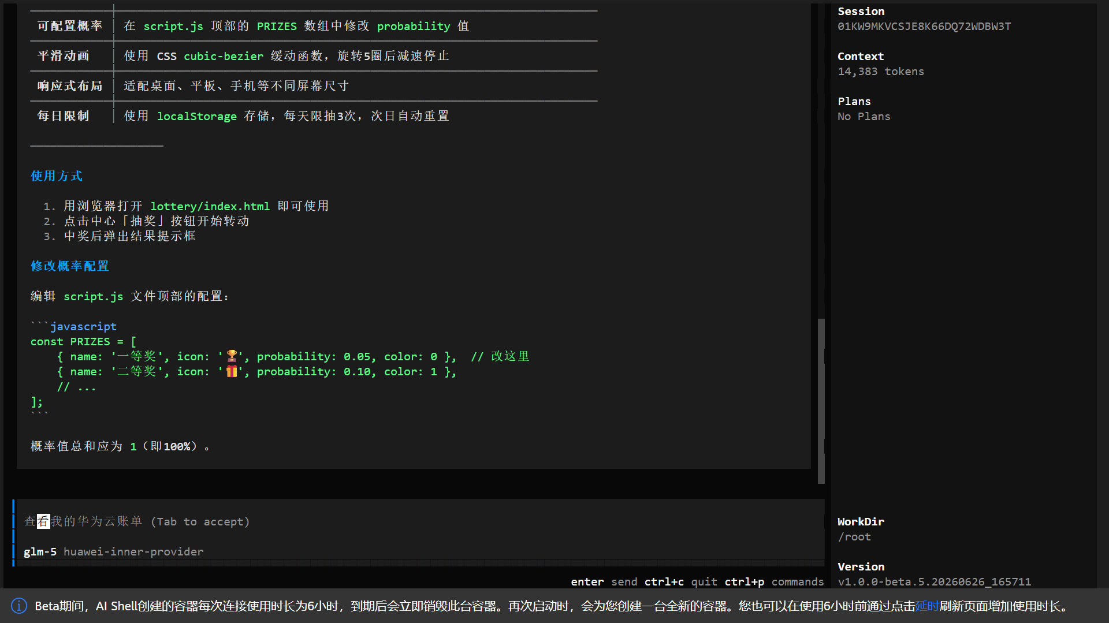Click the 平滑动画 table row label
This screenshot has width=1109, height=623.
(x=64, y=55)
